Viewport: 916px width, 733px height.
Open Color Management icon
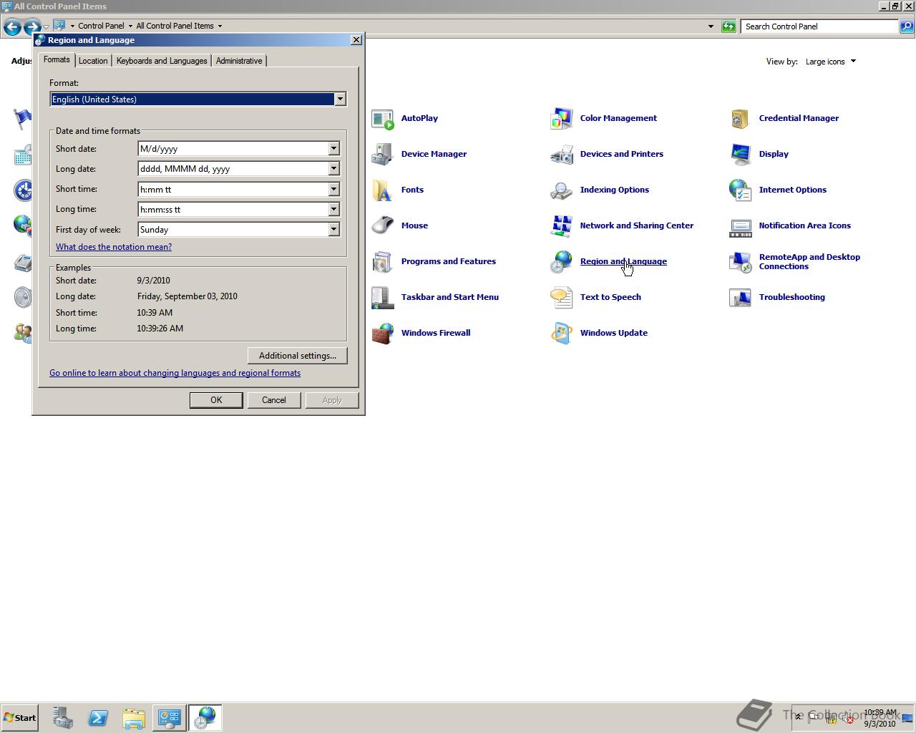point(562,119)
